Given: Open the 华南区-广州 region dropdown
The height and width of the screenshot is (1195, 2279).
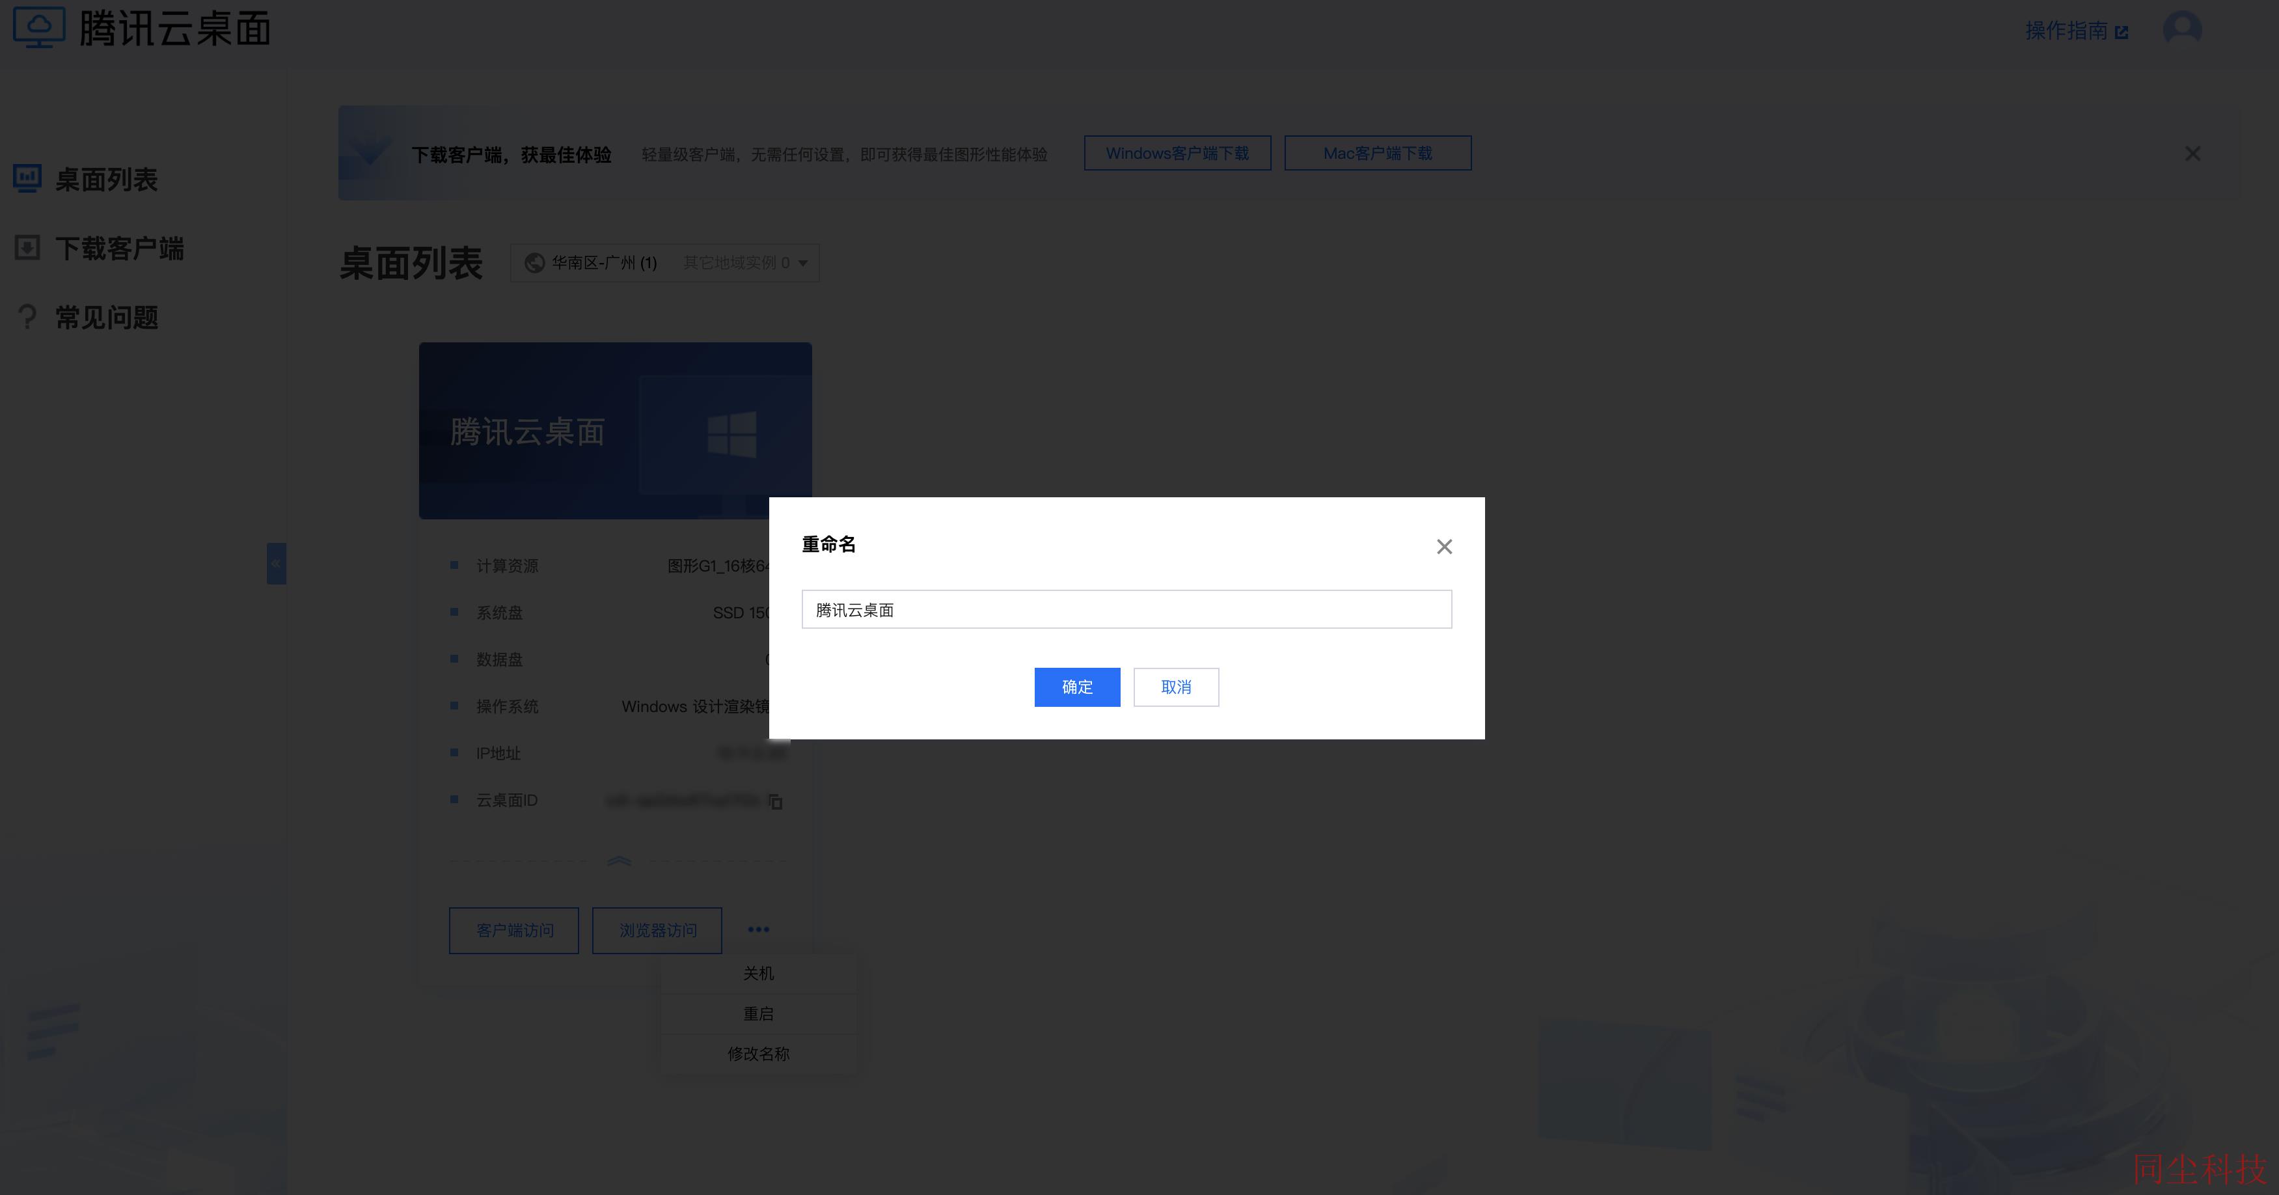Looking at the screenshot, I should (x=664, y=263).
